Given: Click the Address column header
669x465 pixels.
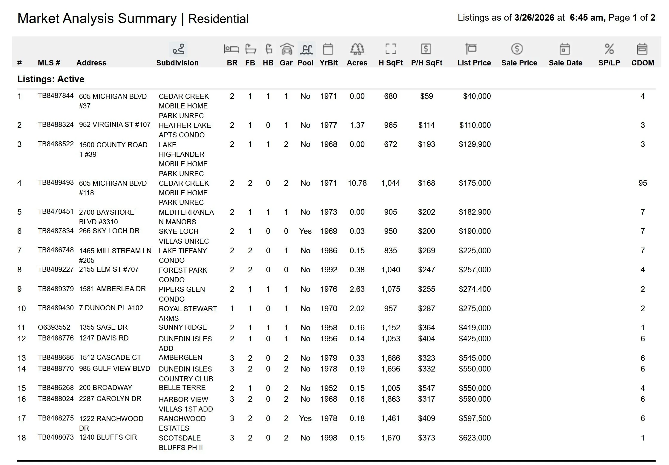Looking at the screenshot, I should tap(91, 63).
